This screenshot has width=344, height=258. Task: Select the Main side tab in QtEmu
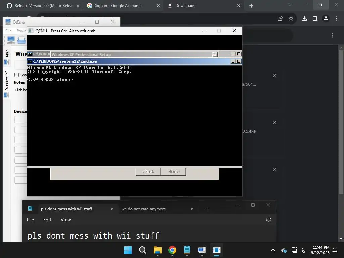click(7, 57)
